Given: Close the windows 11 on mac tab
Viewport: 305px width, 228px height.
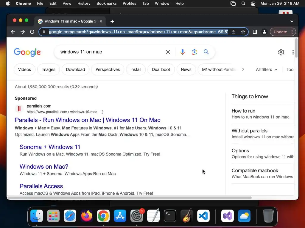Looking at the screenshot, I should [101, 21].
